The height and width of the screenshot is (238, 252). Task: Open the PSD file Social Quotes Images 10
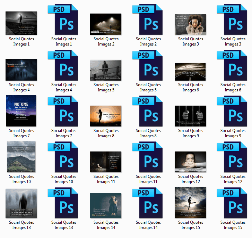pos(64,157)
